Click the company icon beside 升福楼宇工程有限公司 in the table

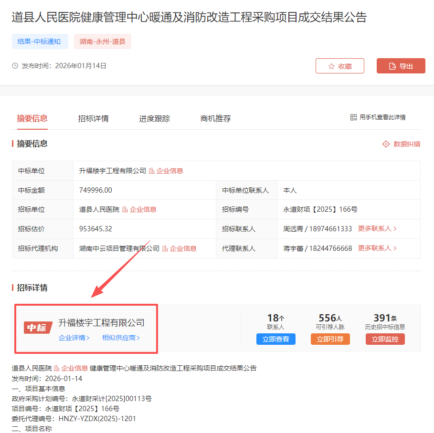(152, 171)
